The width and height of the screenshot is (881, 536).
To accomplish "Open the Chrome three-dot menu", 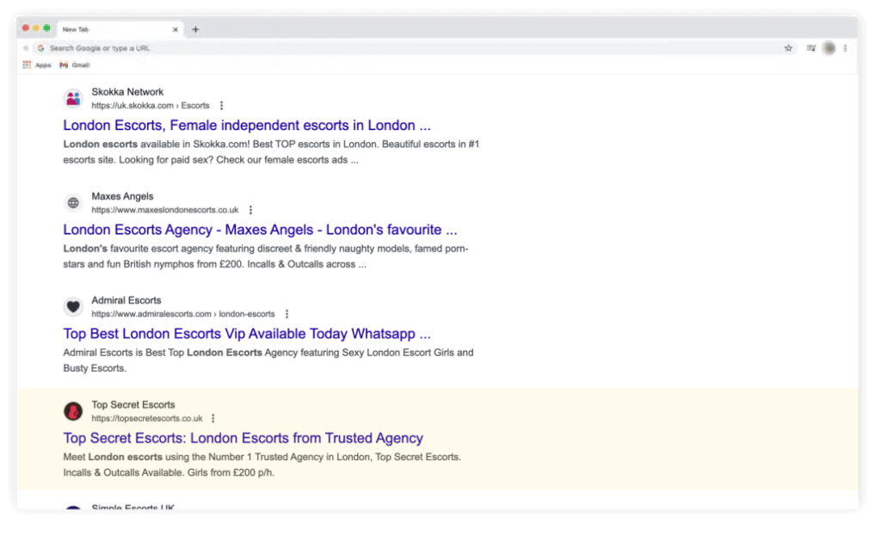I will point(845,48).
